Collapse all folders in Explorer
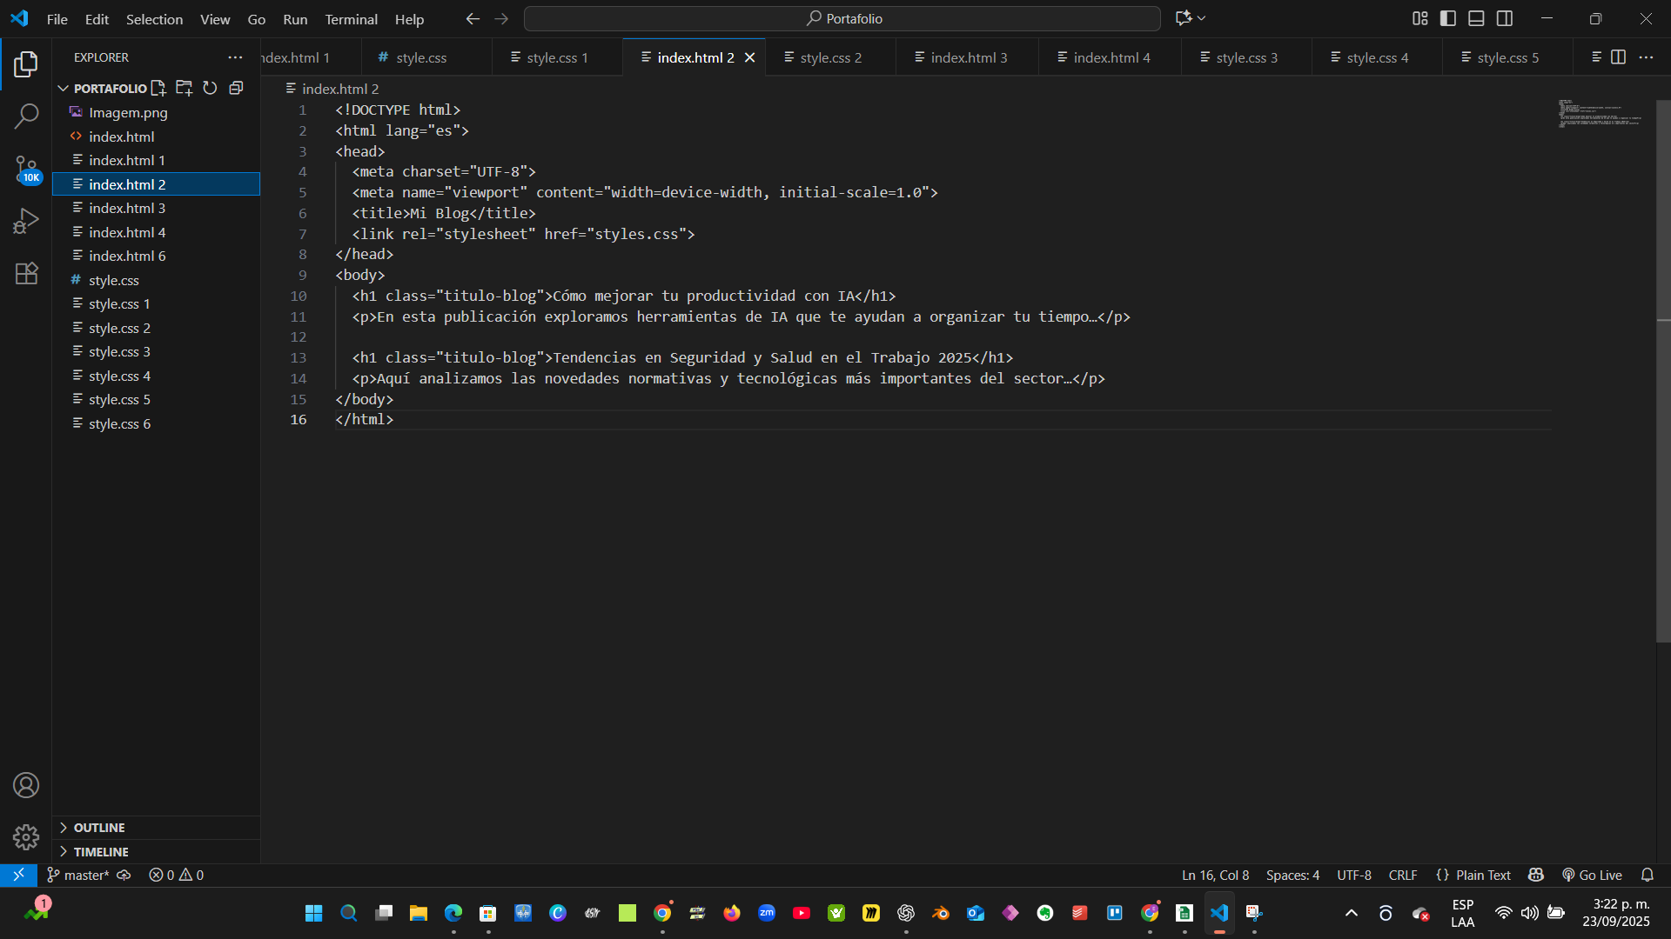 point(236,88)
